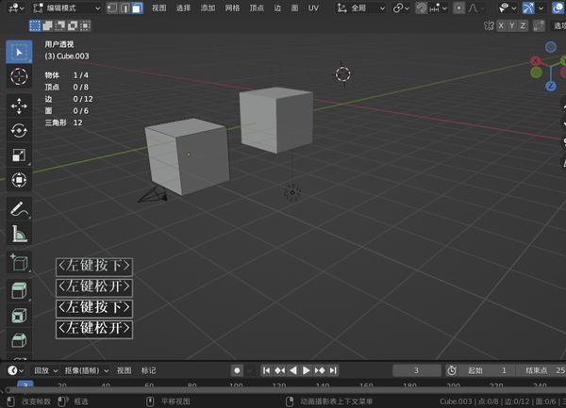
Task: Select the Extrude Region tool
Action: pyautogui.click(x=19, y=290)
